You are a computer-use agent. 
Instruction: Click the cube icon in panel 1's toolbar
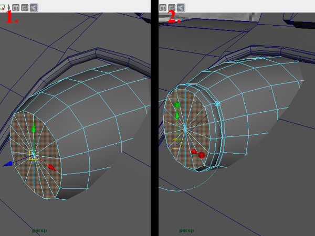click(x=16, y=8)
